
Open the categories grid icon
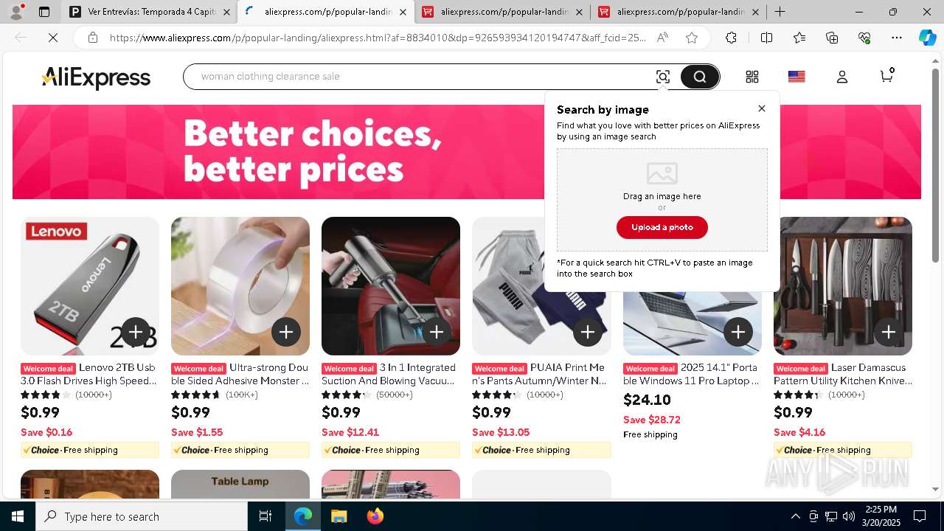point(752,77)
